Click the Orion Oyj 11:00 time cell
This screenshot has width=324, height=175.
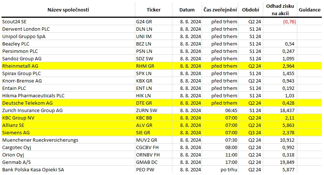pos(220,155)
